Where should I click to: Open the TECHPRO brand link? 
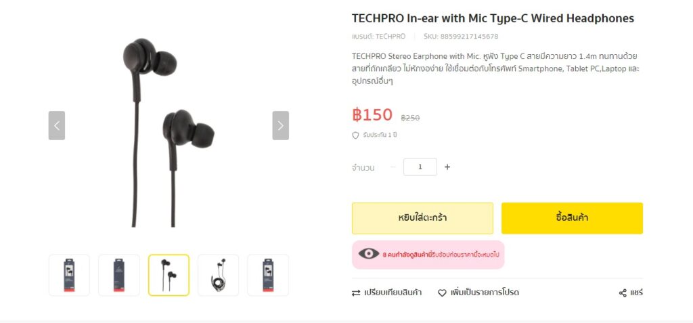[390, 37]
